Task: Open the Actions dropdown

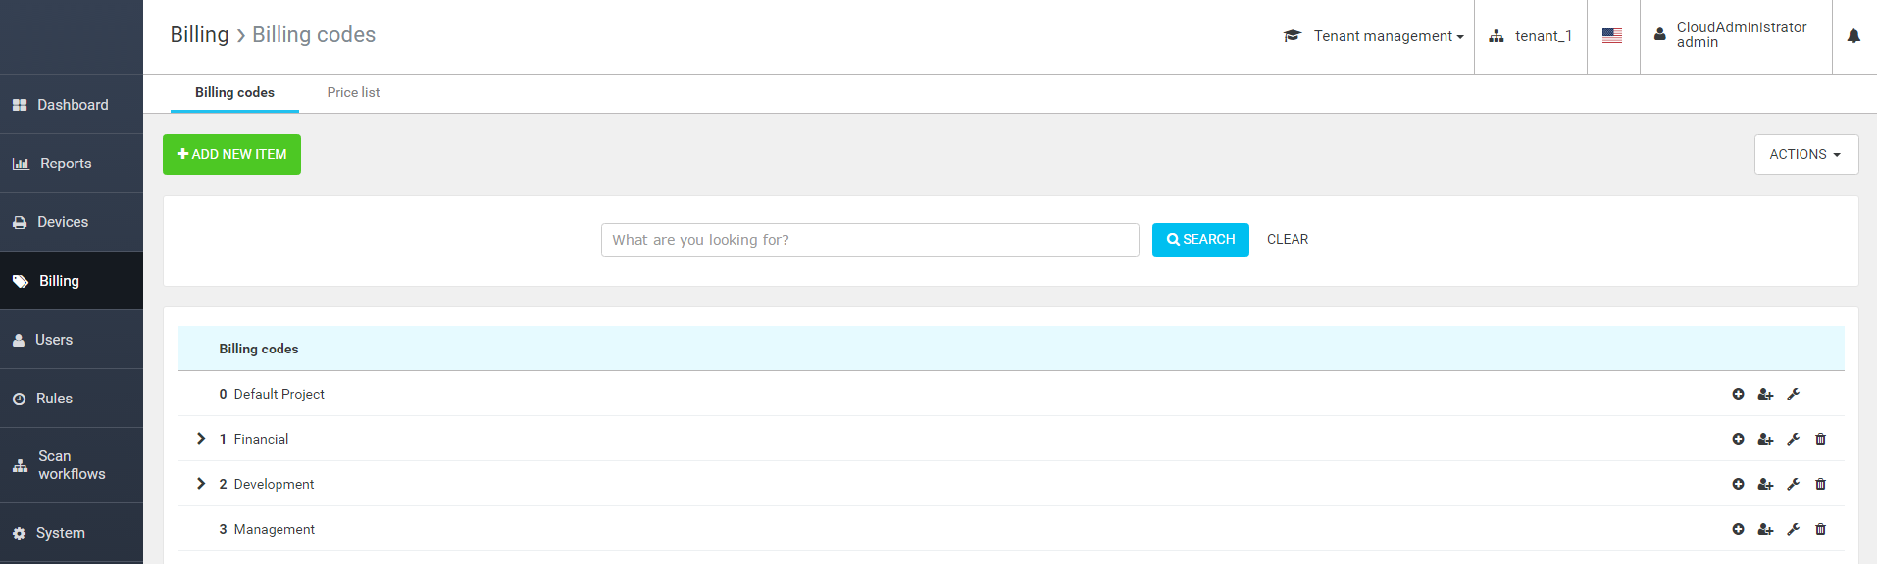Action: pyautogui.click(x=1805, y=155)
